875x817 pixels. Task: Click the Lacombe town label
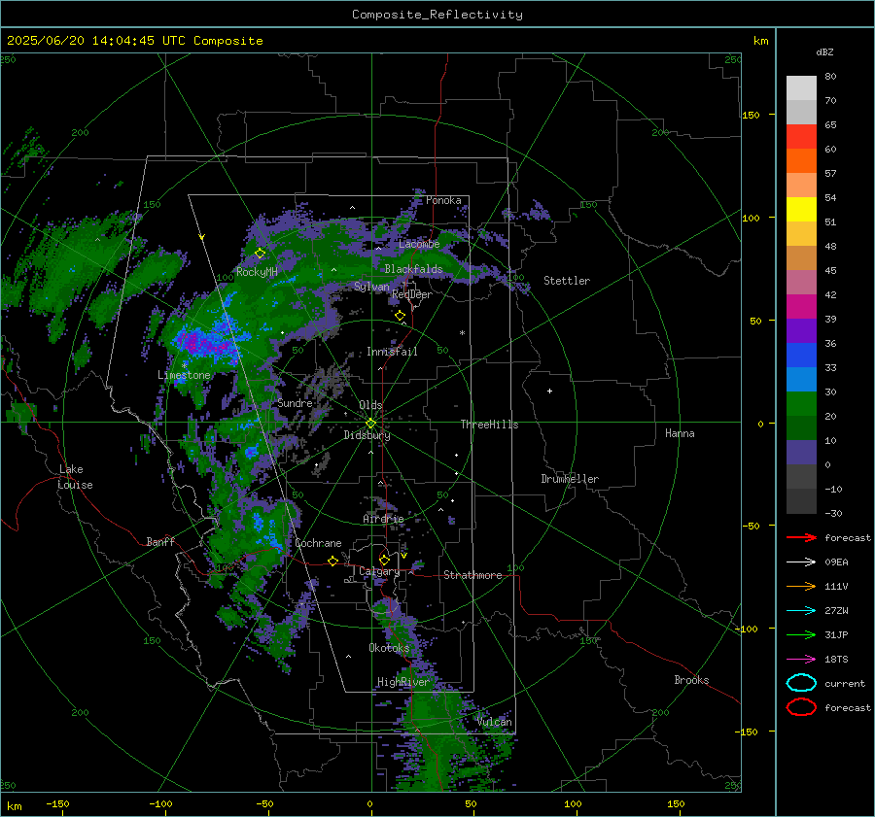[x=419, y=244]
